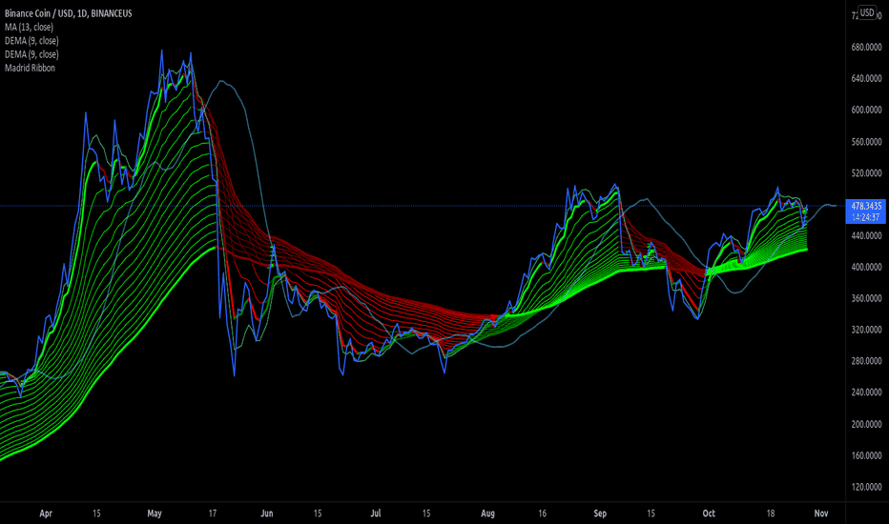The image size is (889, 524).
Task: Click the 280.0000 price axis label
Action: 866,361
